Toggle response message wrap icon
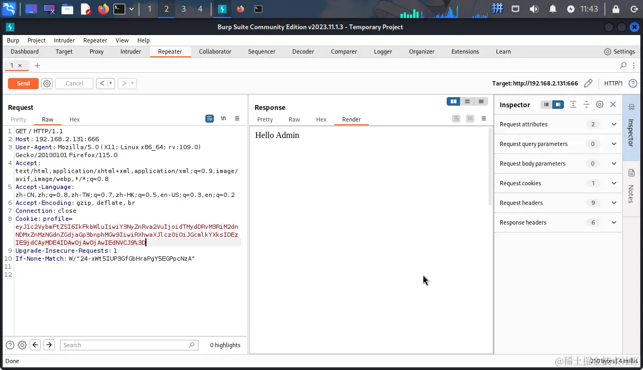Screen dimensions: 643x370 click(x=456, y=118)
